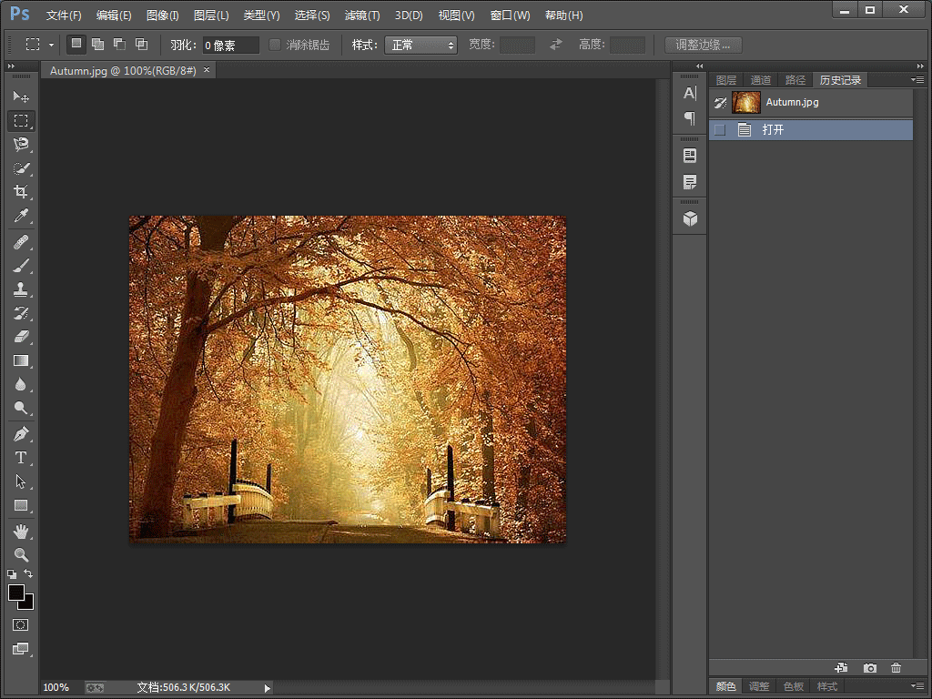The width and height of the screenshot is (932, 699).
Task: Select the Hand tool
Action: pyautogui.click(x=21, y=531)
